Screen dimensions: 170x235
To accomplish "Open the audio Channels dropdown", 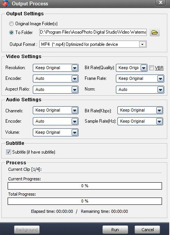I will click(x=56, y=110).
